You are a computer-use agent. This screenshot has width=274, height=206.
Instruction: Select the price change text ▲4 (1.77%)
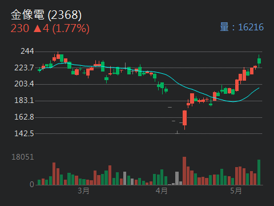[61, 29]
